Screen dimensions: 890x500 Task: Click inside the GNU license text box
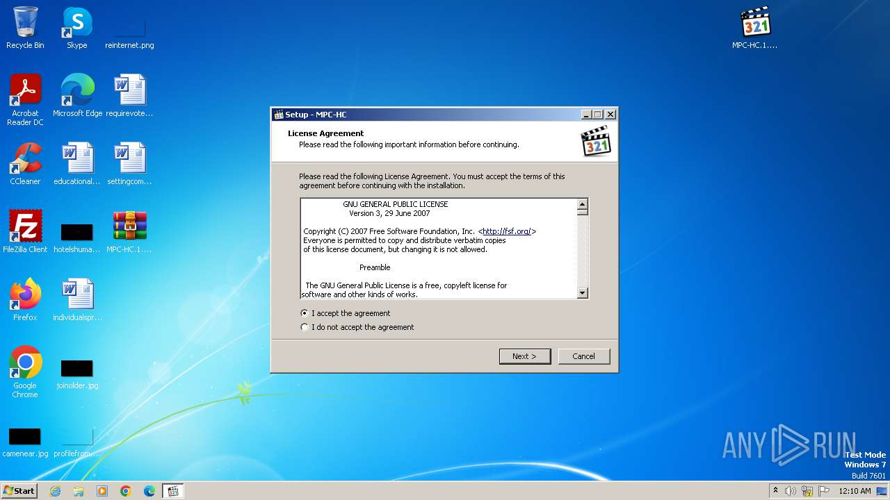pos(439,249)
